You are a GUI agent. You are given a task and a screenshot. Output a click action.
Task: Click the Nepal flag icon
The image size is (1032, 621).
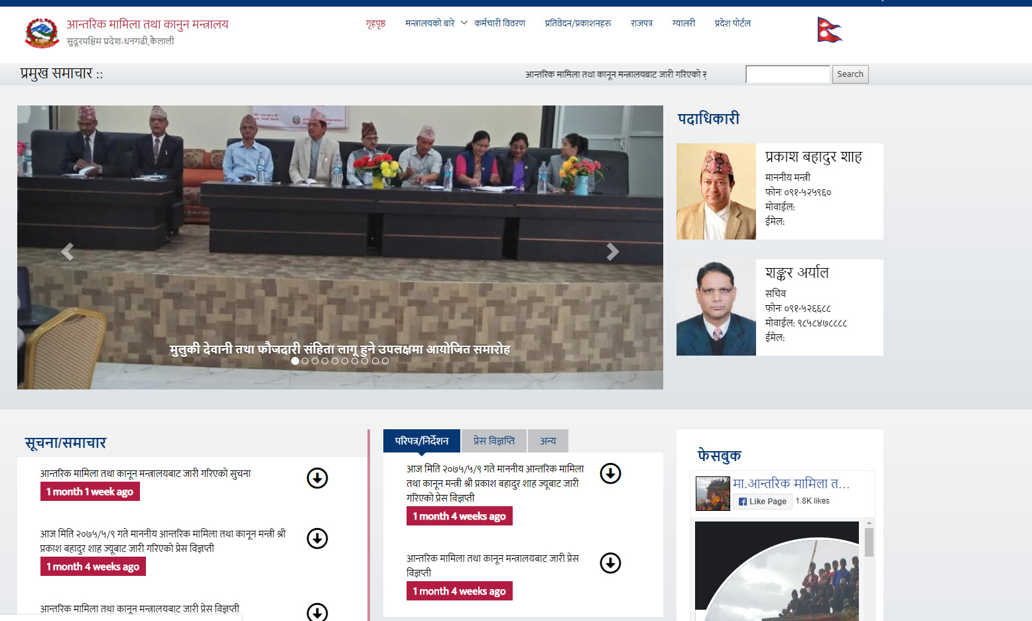829,30
